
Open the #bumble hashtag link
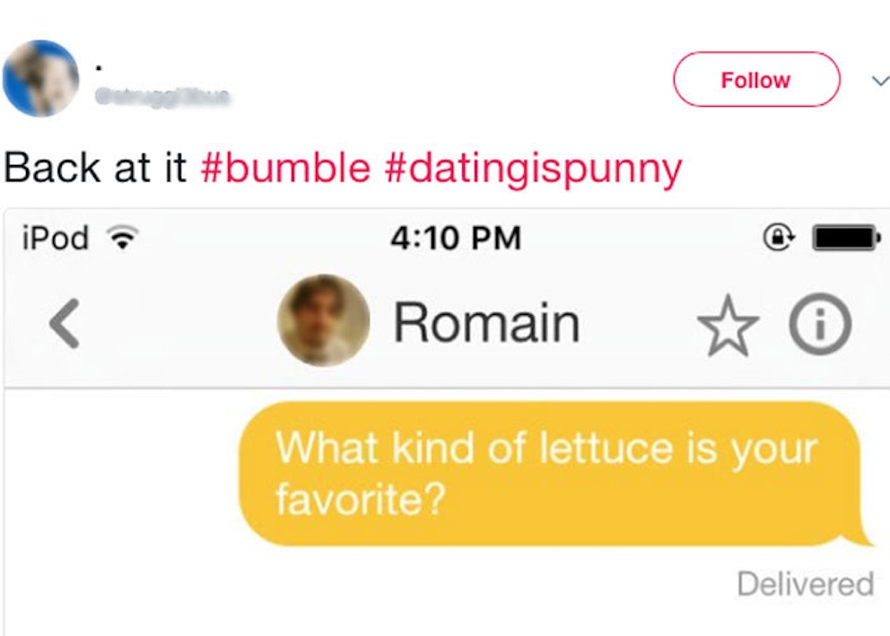[x=279, y=167]
